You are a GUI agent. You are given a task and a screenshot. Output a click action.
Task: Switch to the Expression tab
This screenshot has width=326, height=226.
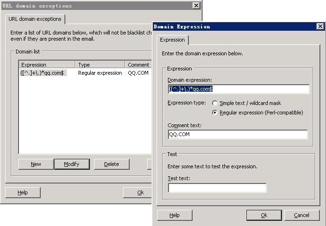pyautogui.click(x=173, y=40)
